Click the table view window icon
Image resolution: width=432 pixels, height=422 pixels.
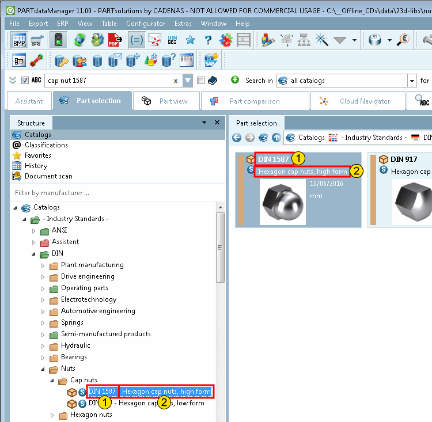pyautogui.click(x=187, y=60)
